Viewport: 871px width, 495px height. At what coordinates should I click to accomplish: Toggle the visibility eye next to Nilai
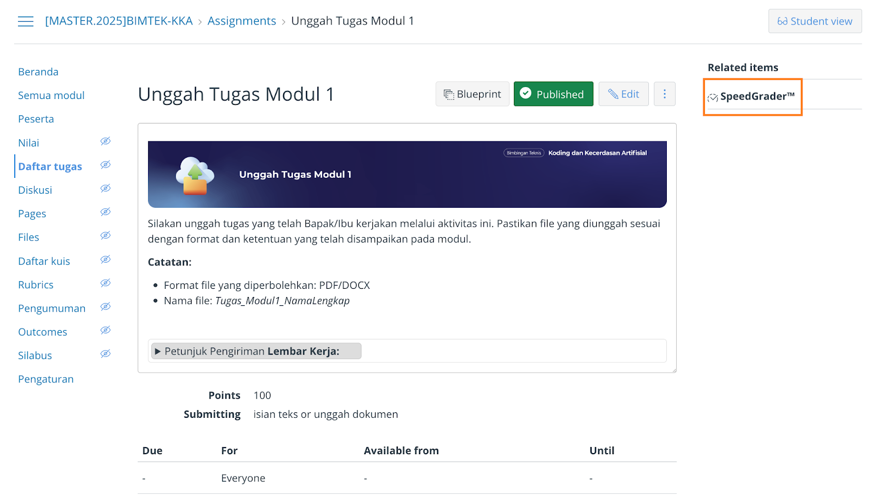click(x=105, y=141)
